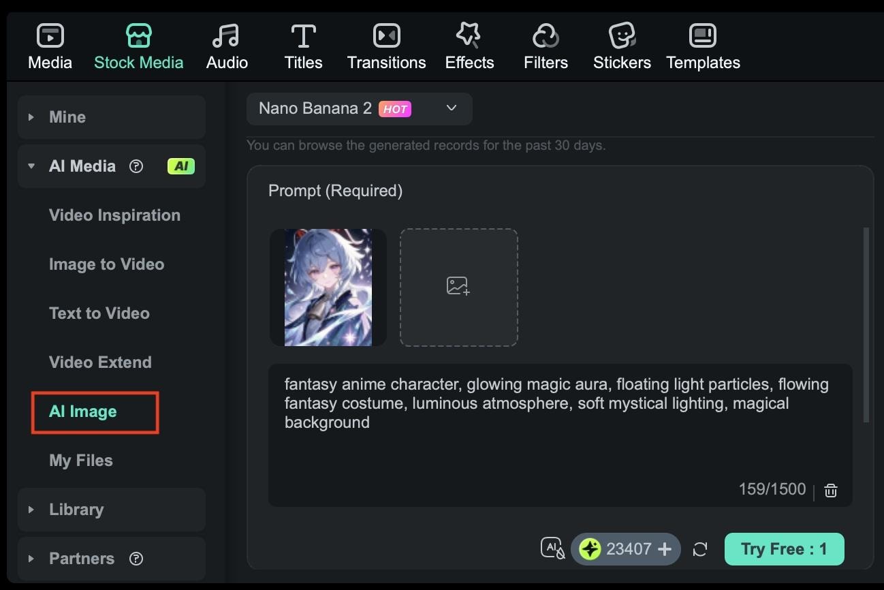The height and width of the screenshot is (590, 884).
Task: Open the Transitions panel icon
Action: click(386, 35)
